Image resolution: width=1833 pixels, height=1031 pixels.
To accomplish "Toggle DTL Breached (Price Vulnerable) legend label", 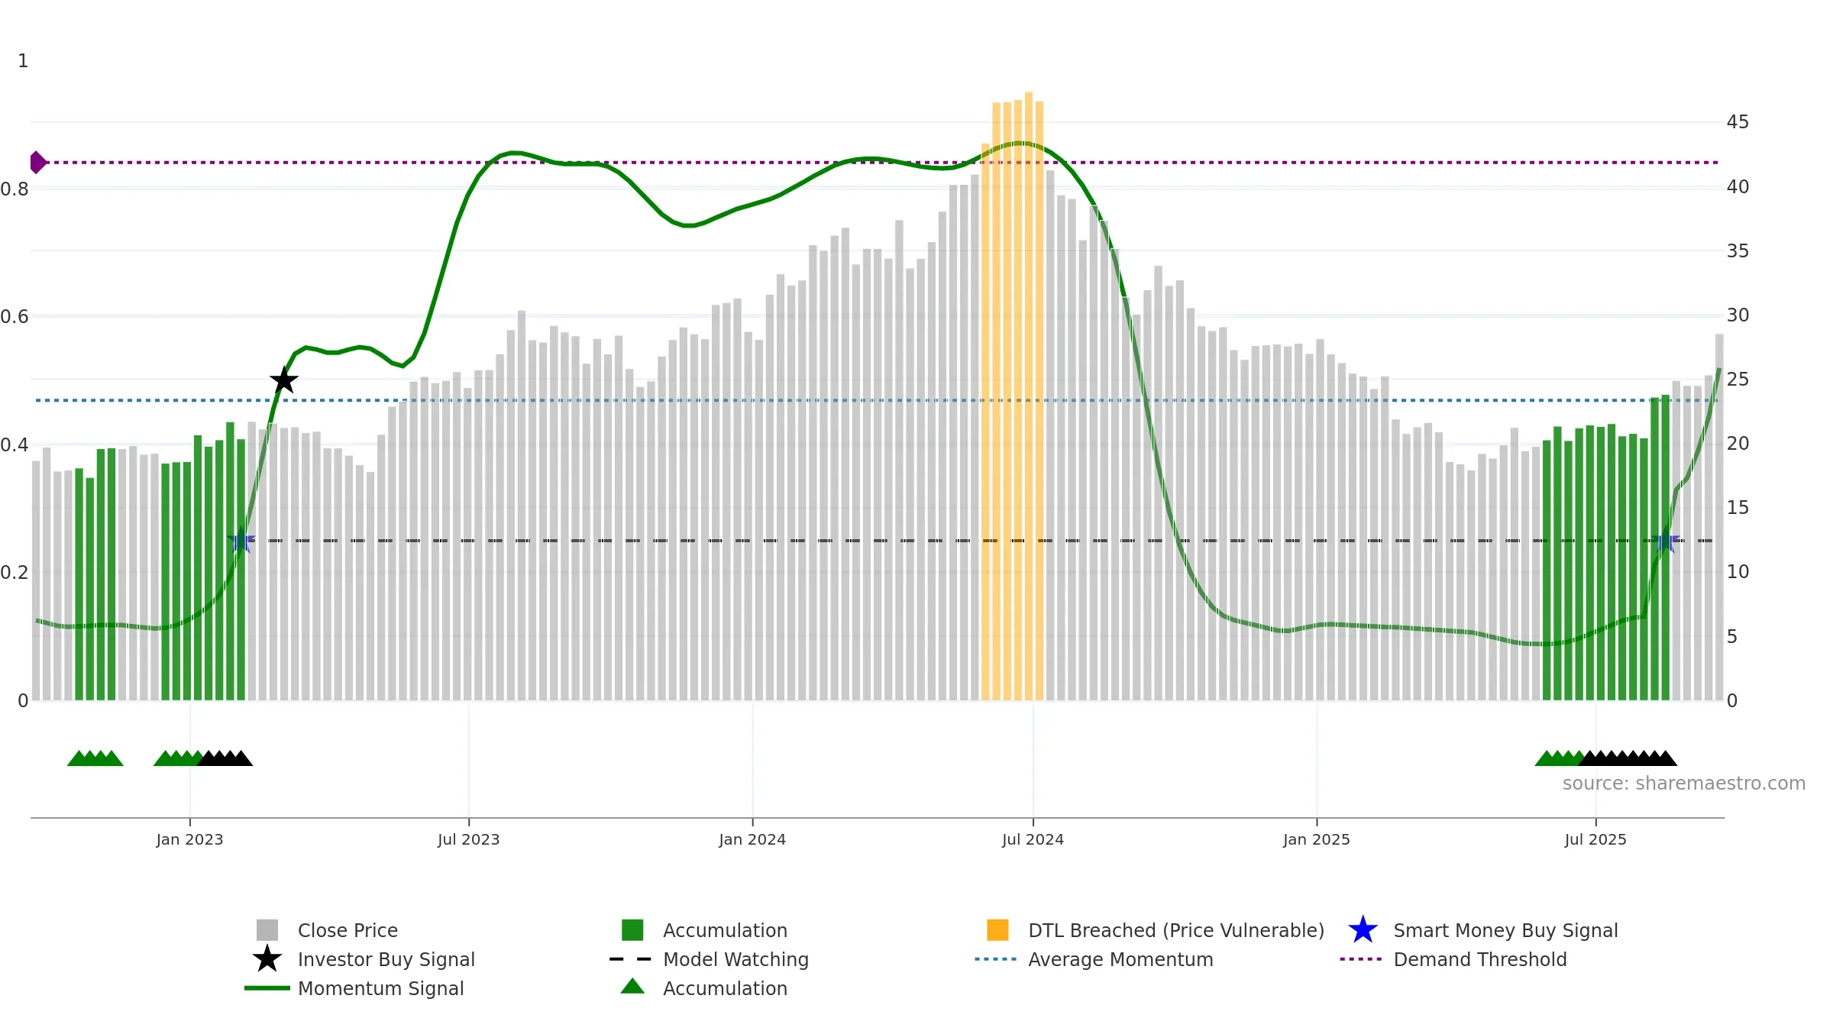I will tap(1176, 930).
